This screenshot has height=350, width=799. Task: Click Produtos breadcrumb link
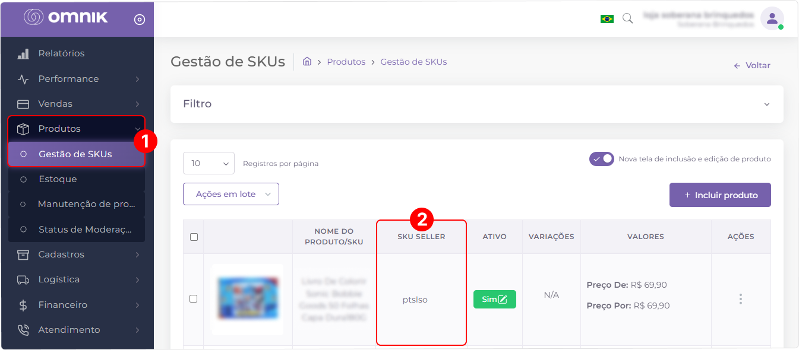tap(346, 62)
